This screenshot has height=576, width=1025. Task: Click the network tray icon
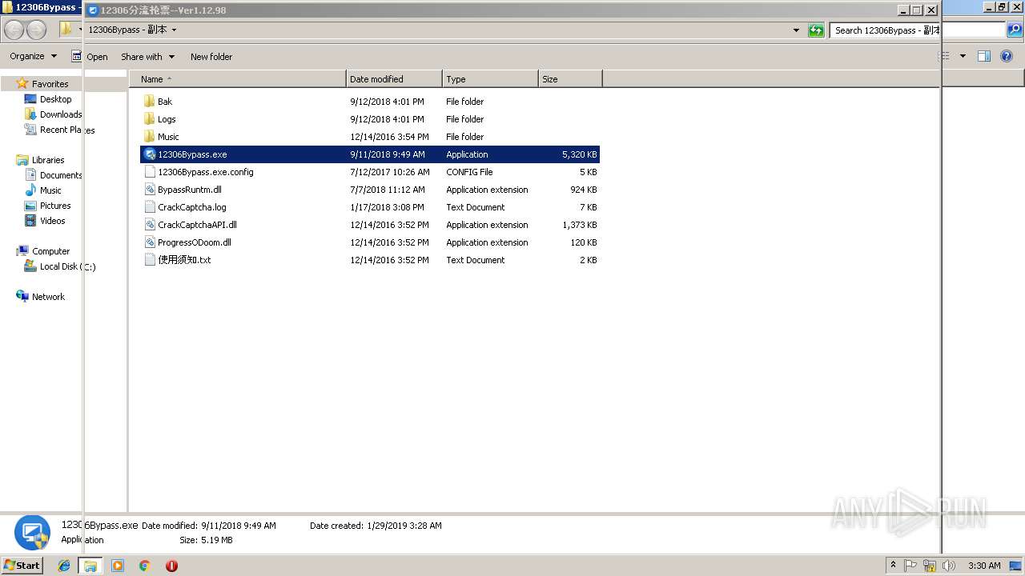coord(930,566)
